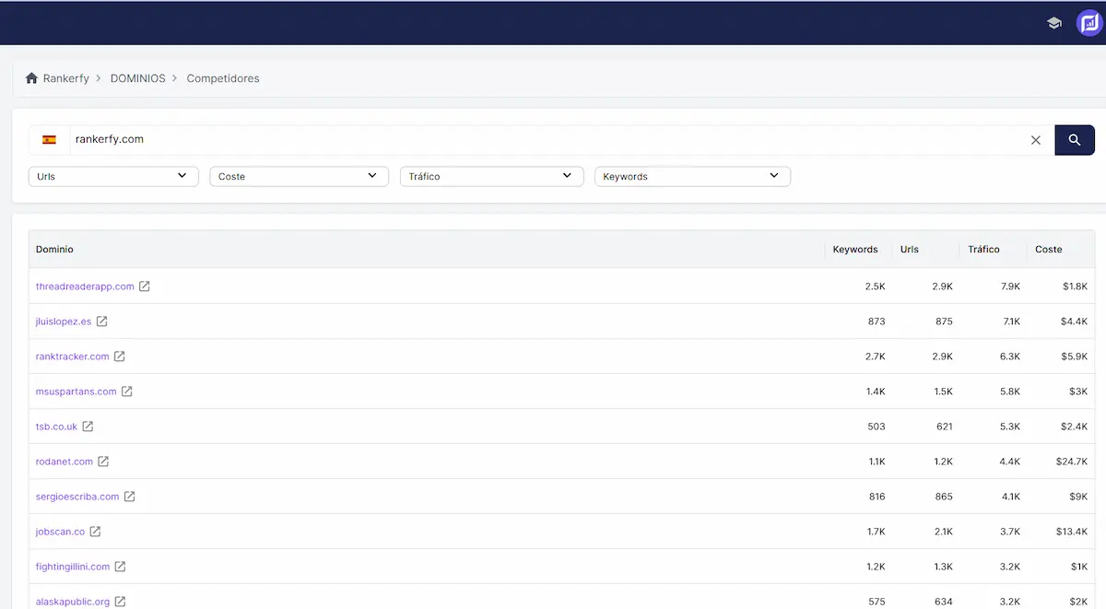Open jluislopez.es domain link
This screenshot has width=1106, height=609.
64,322
